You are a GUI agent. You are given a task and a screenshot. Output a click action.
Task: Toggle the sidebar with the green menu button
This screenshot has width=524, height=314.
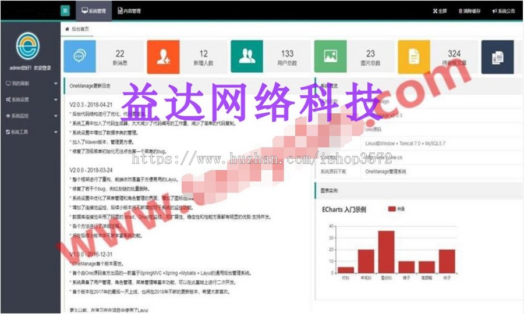click(65, 10)
